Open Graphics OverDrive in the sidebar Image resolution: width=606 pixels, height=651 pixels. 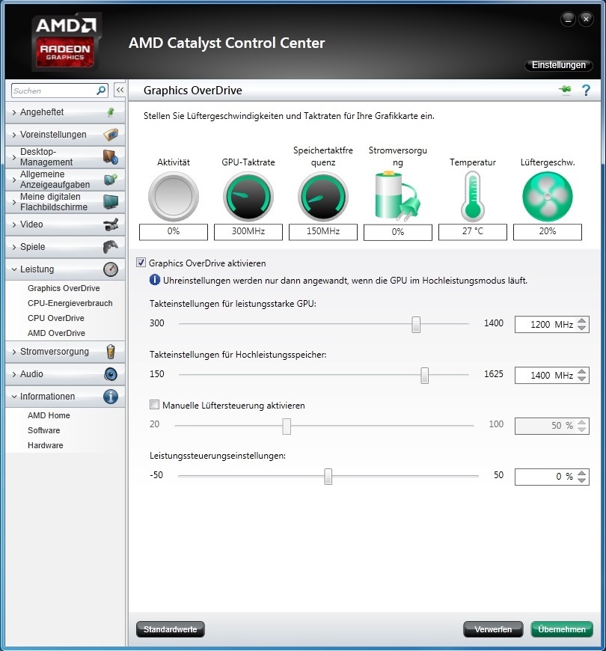(x=64, y=288)
